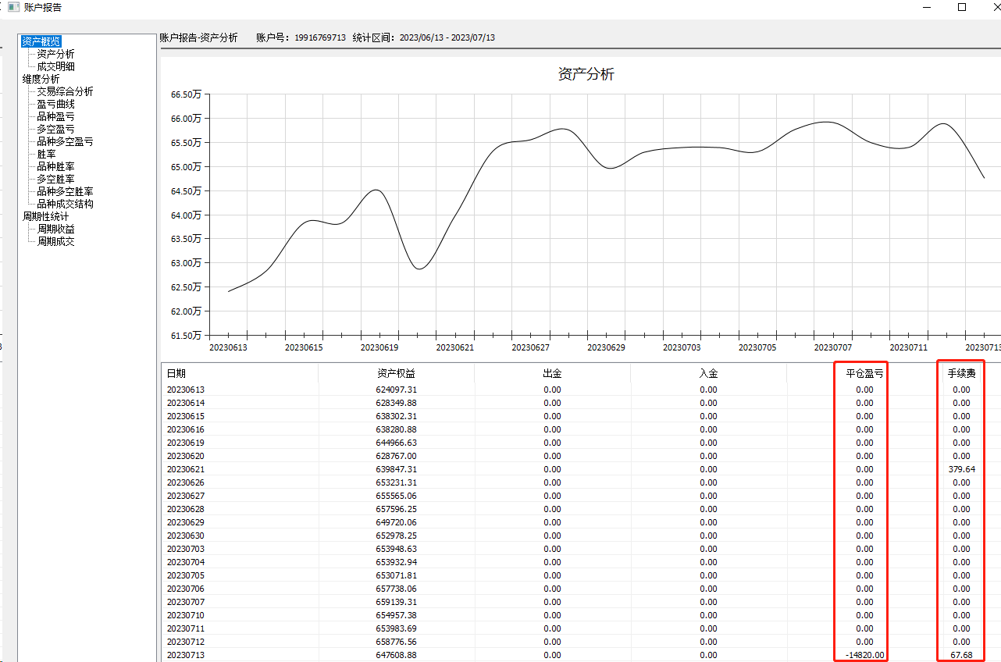
Task: Open 周期收益 tree item
Action: (x=56, y=229)
